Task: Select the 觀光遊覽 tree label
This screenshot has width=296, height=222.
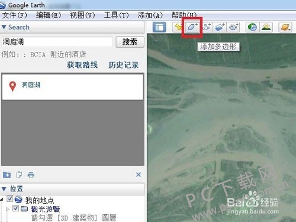Action: pyautogui.click(x=46, y=209)
